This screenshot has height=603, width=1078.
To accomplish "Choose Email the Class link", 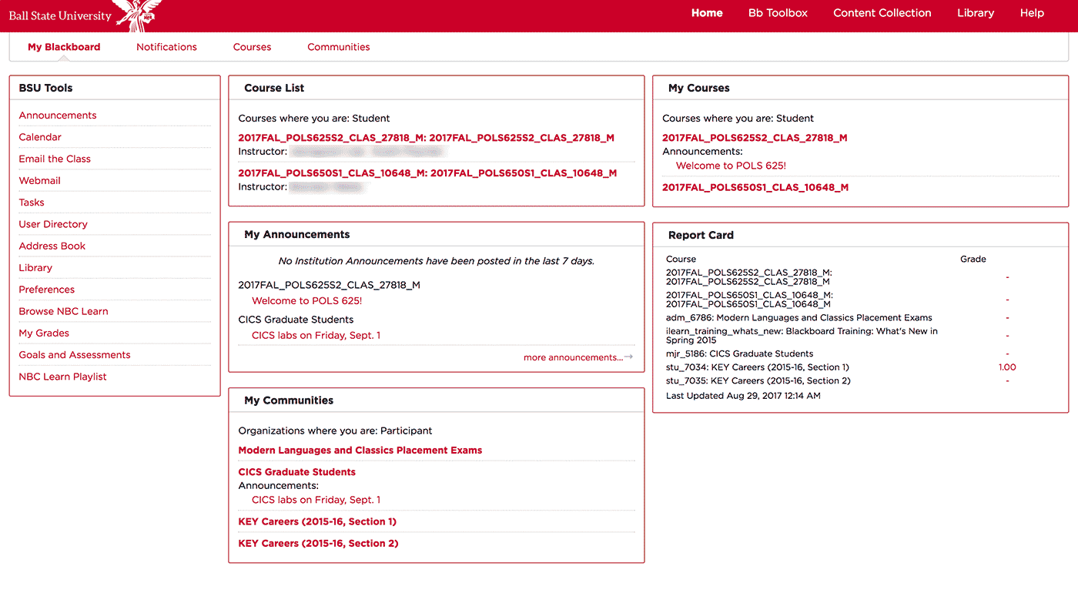I will point(55,159).
